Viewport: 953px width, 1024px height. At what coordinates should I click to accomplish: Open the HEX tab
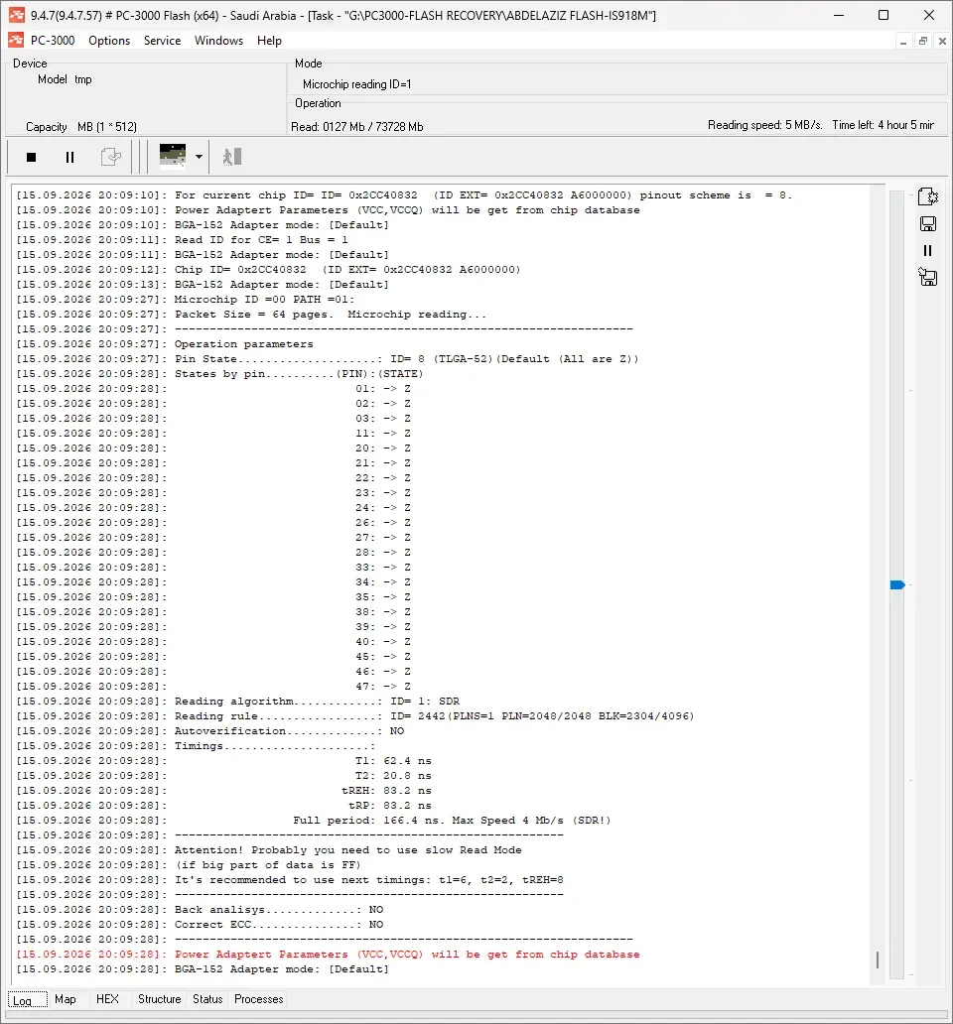click(108, 999)
